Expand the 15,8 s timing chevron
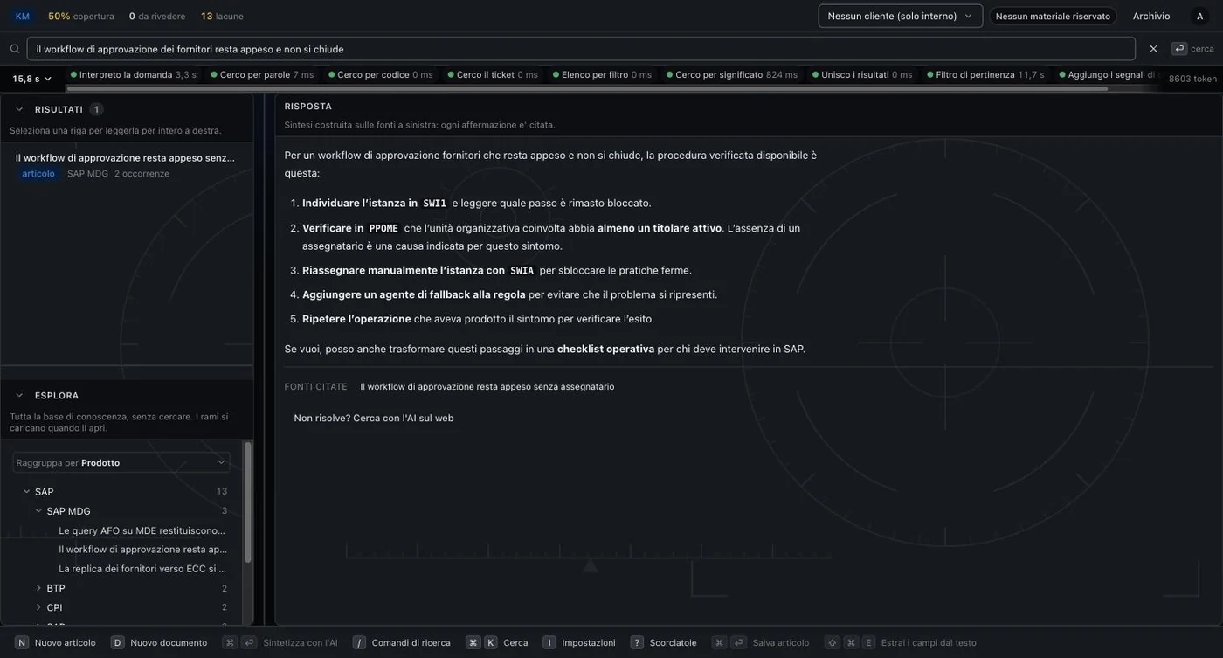Viewport: 1223px width, 658px height. [x=47, y=79]
